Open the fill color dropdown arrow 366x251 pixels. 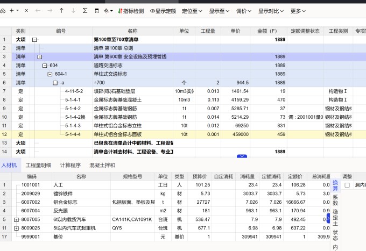click(x=111, y=11)
